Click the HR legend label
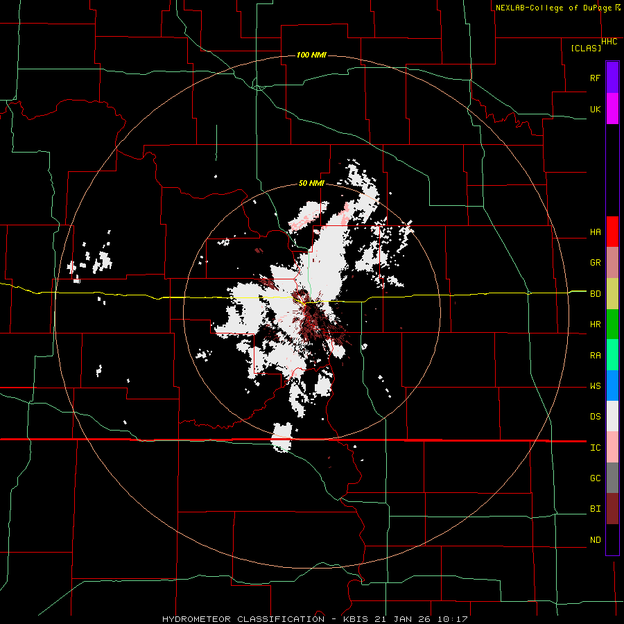 pos(595,324)
